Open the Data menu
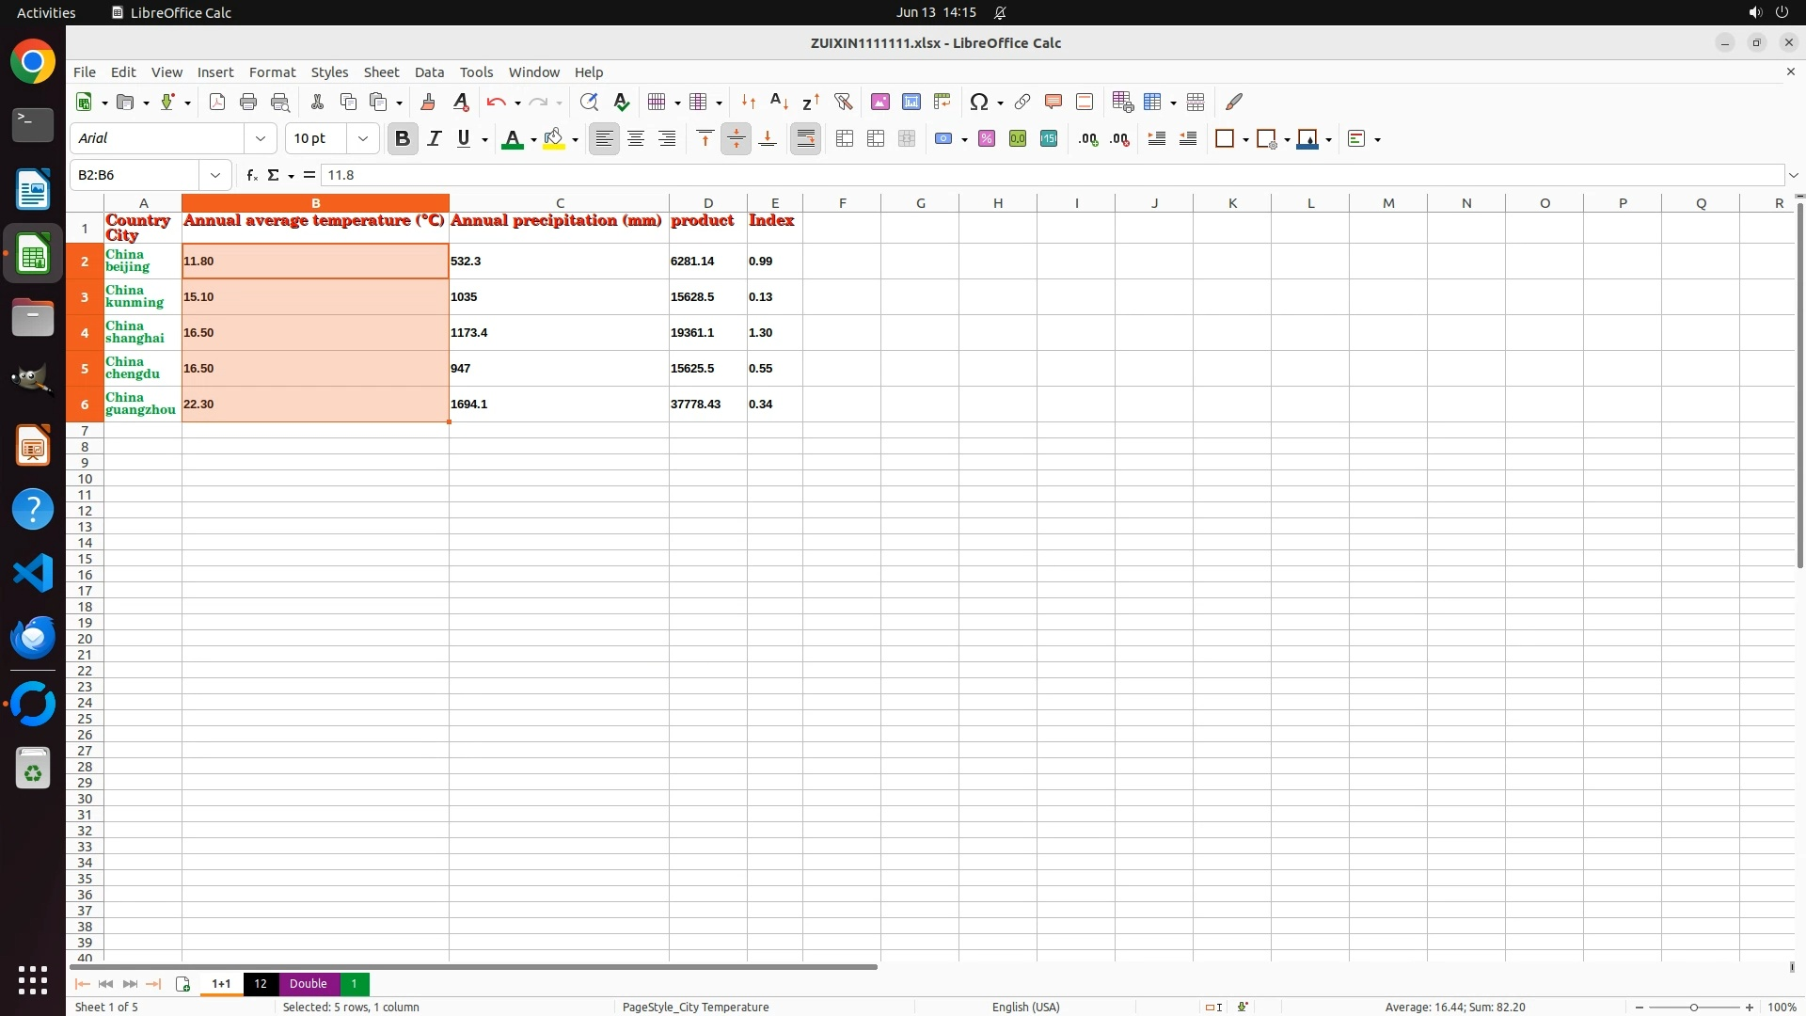The image size is (1806, 1016). tap(429, 72)
